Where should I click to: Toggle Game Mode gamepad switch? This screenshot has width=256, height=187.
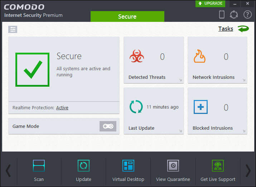tap(108, 126)
